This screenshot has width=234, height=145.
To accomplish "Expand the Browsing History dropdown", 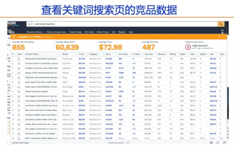I will 34,32.
